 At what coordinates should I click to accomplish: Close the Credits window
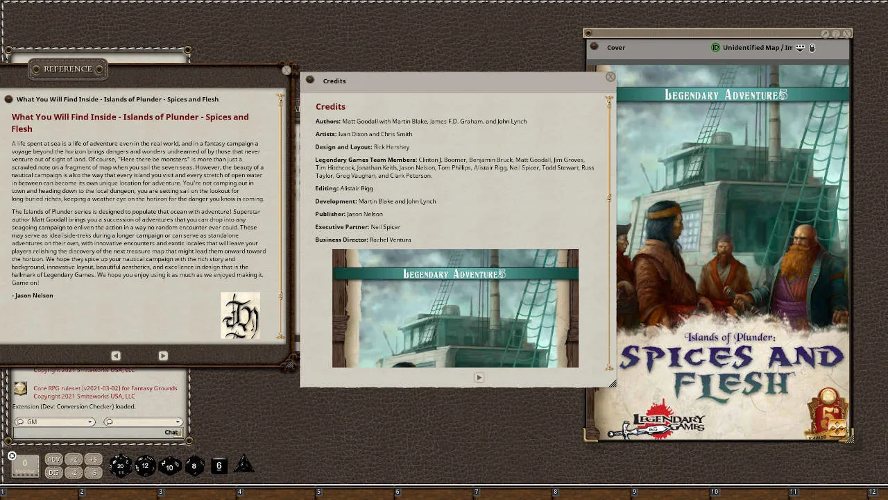tap(610, 77)
